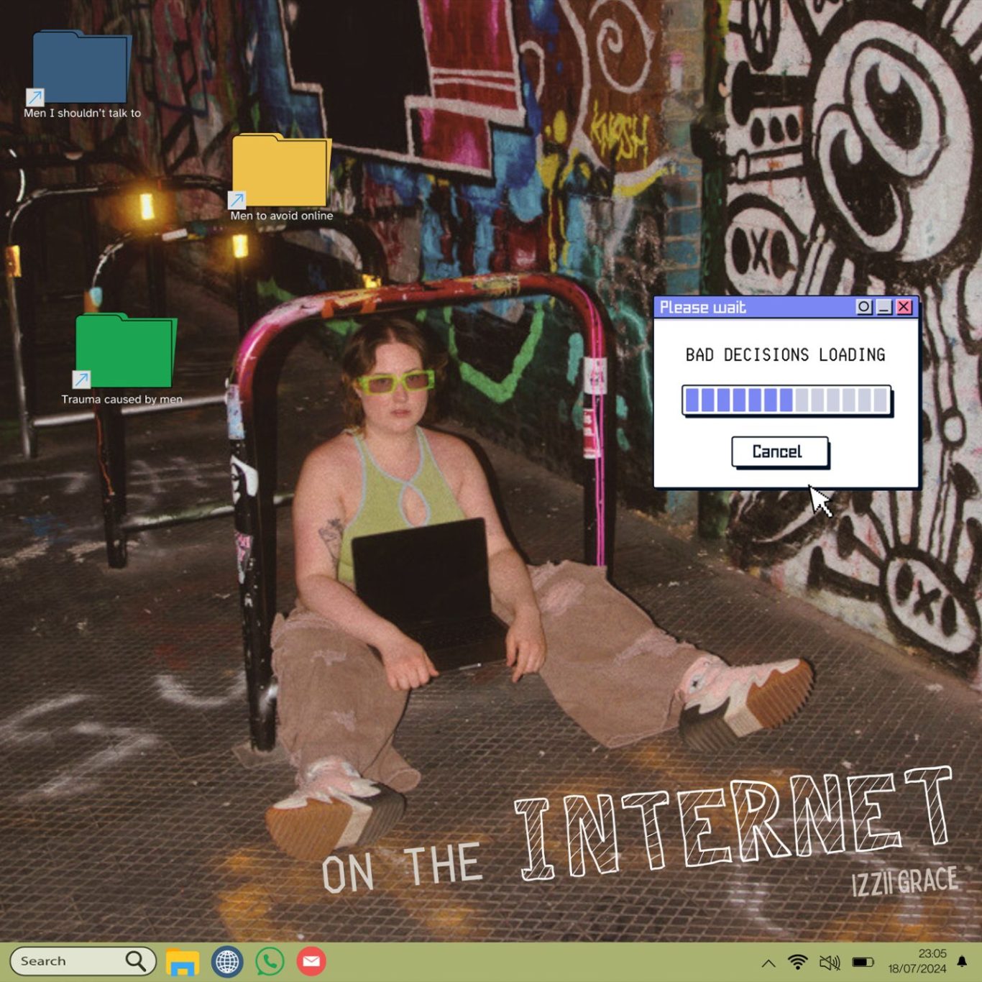Open the blue 'Men I shouldn't talk to' folder

79,68
